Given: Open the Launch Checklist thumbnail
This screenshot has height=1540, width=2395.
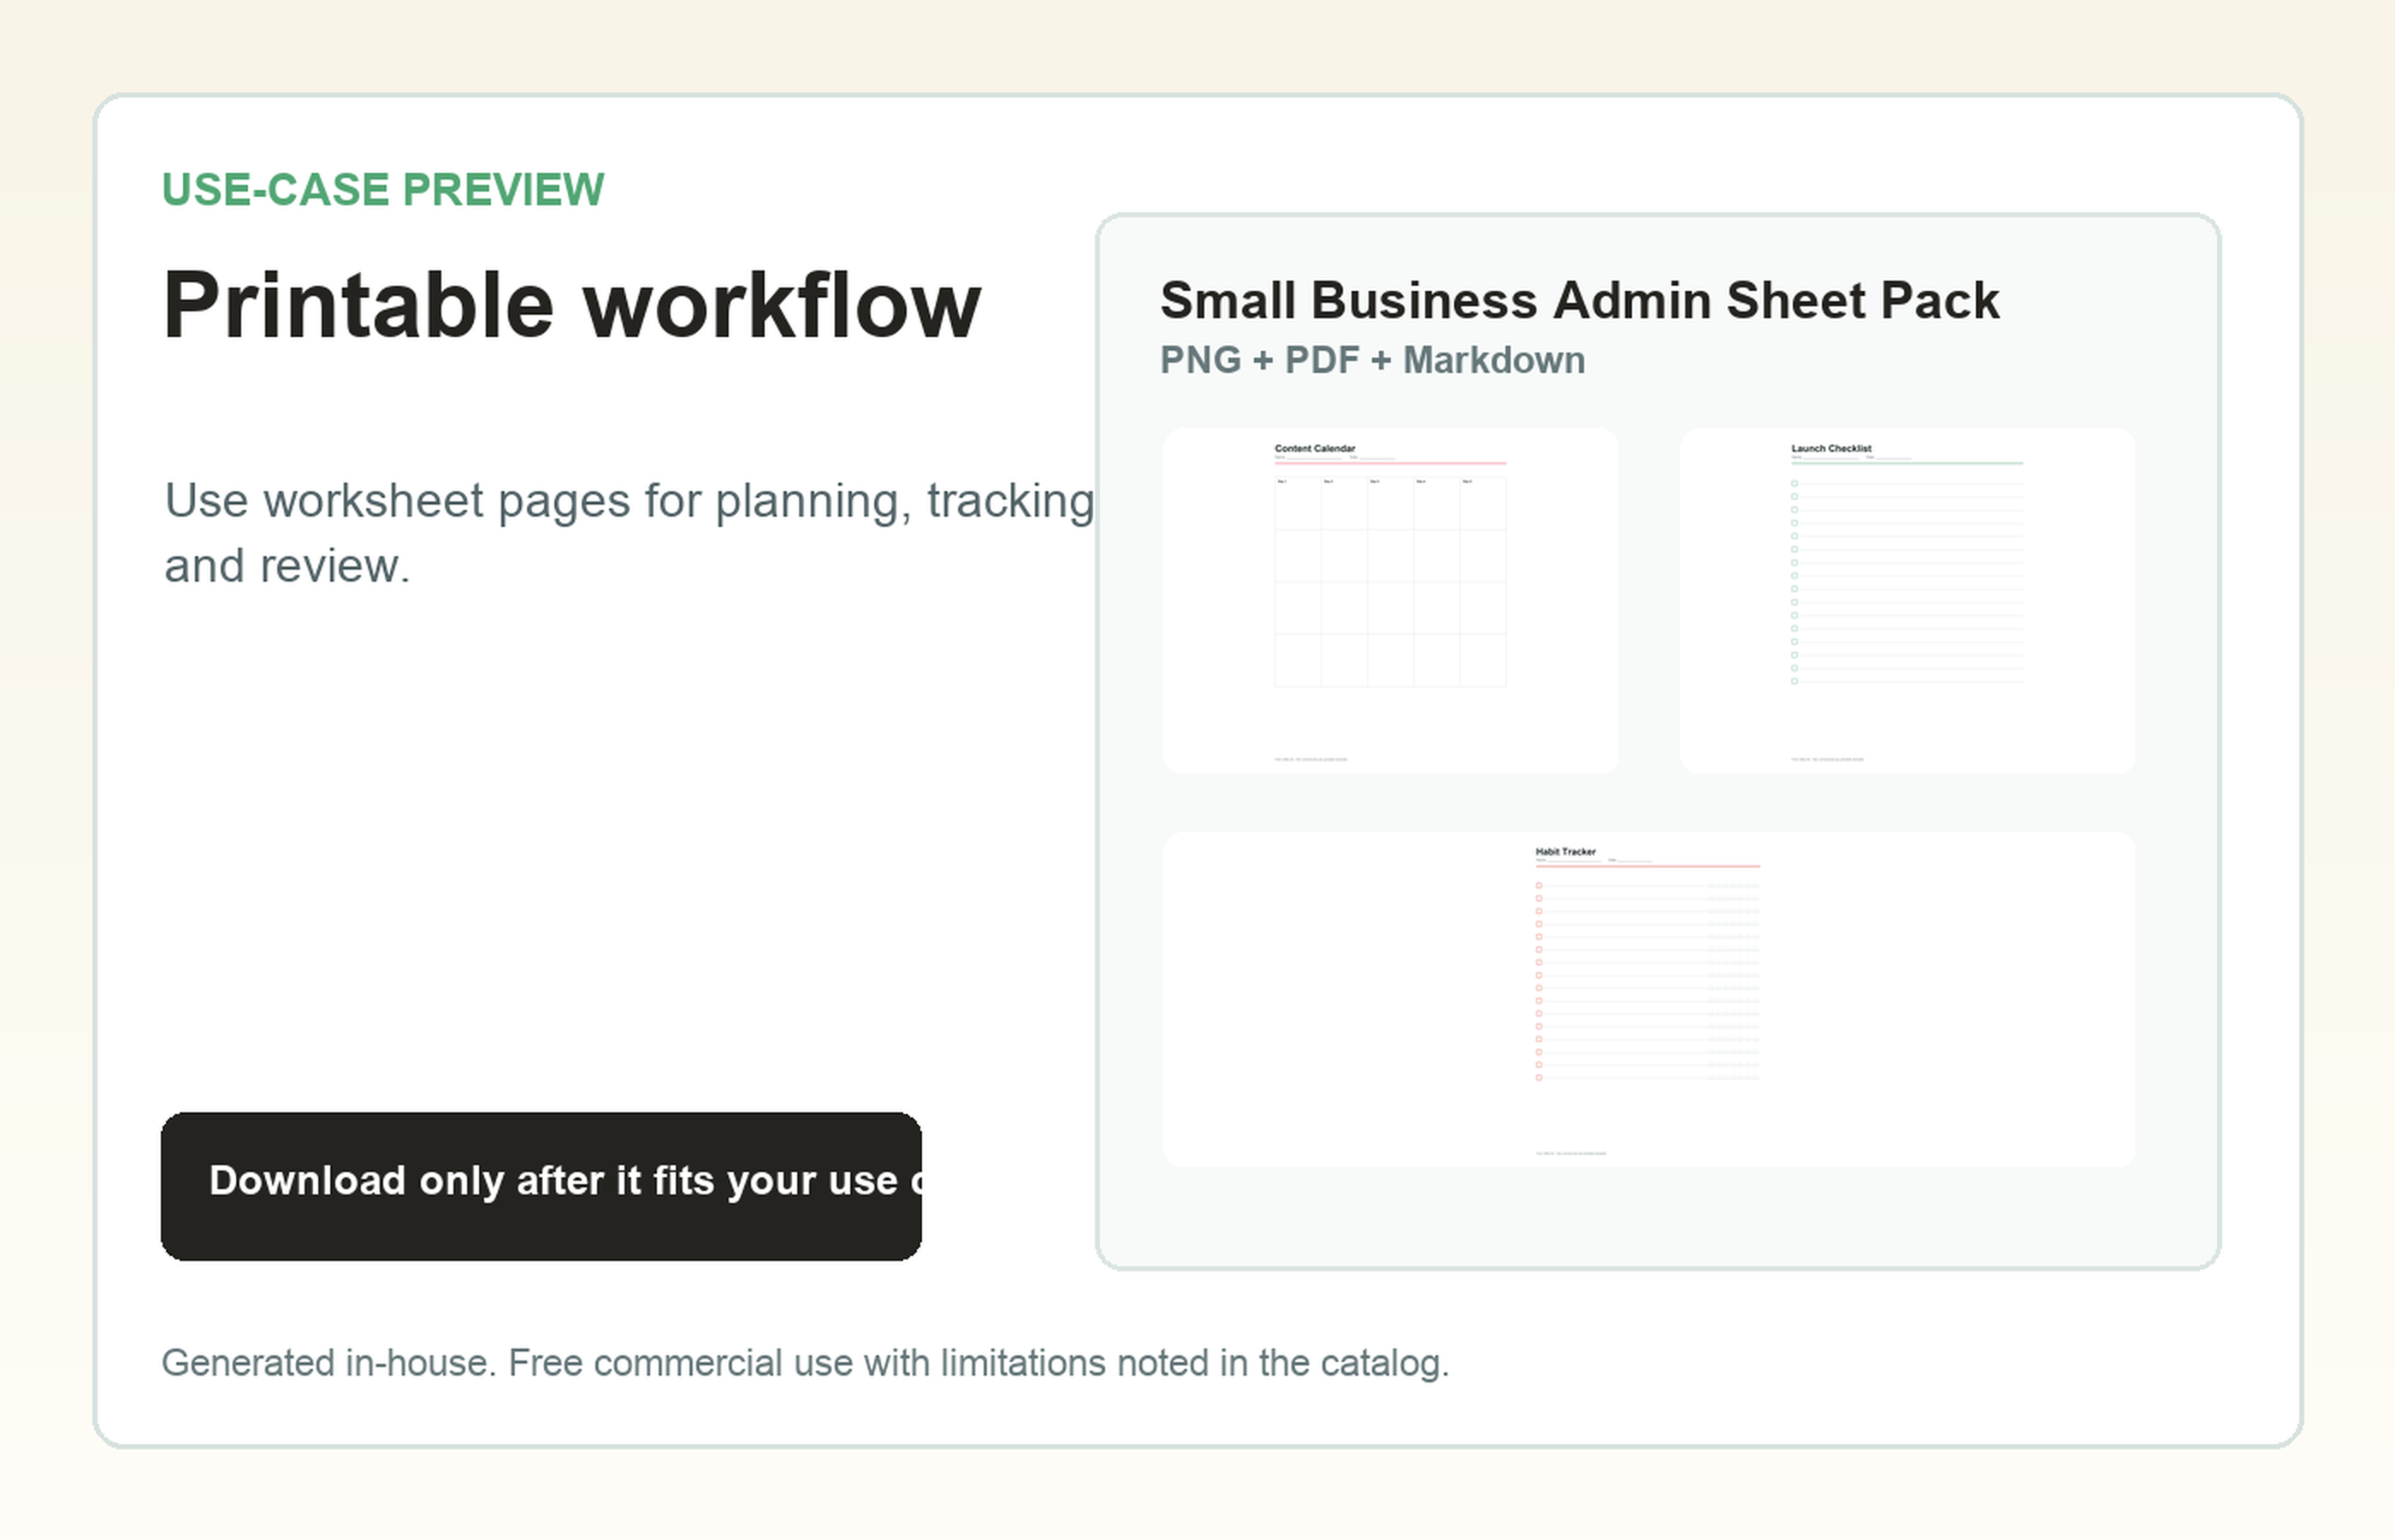Looking at the screenshot, I should (1907, 600).
